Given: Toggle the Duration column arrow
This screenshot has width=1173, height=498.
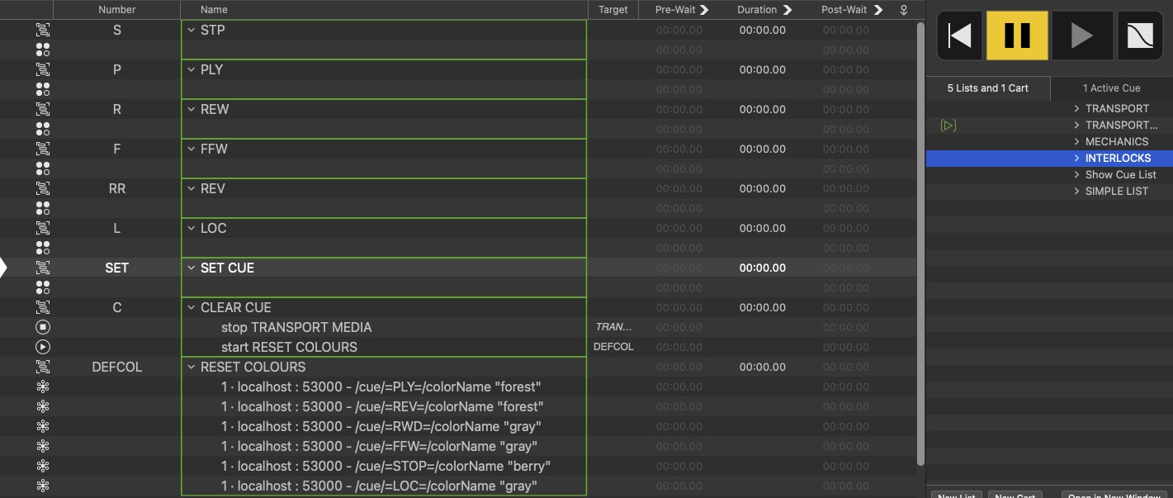Looking at the screenshot, I should point(787,10).
